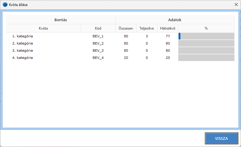Sort by the Kvóta column header
This screenshot has width=241, height=147.
43,28
